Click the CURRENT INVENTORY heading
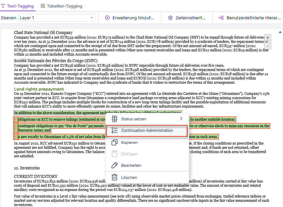Screen dimensions: 283x207 click(36, 177)
